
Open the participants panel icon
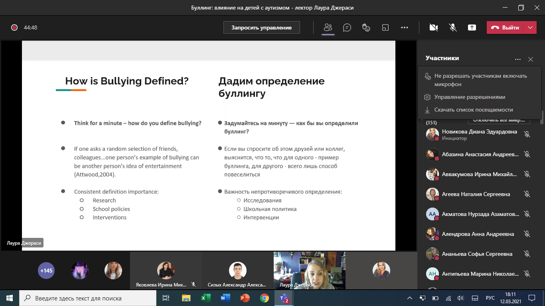click(328, 27)
